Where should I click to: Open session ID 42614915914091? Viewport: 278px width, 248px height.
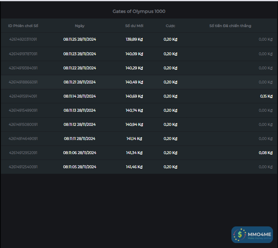(23, 96)
